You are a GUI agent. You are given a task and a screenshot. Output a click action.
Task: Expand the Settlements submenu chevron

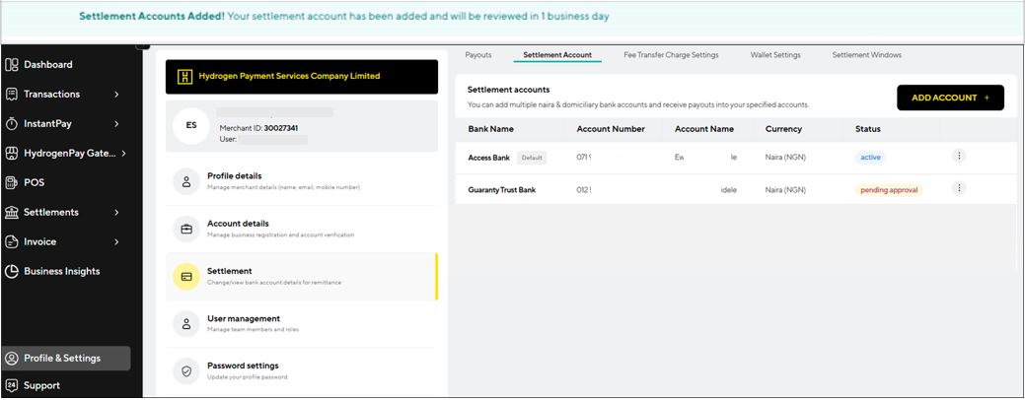pyautogui.click(x=116, y=212)
